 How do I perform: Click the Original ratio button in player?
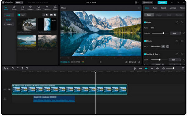[x=132, y=62]
